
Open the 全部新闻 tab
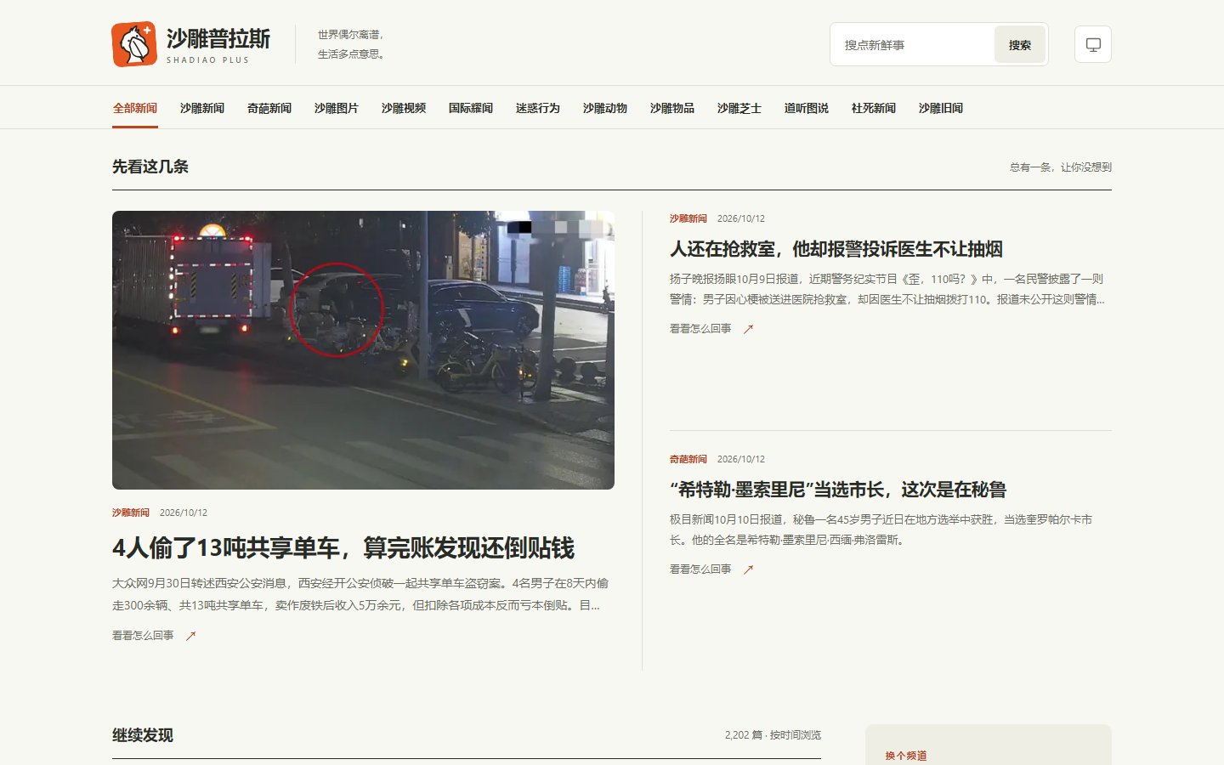[135, 108]
